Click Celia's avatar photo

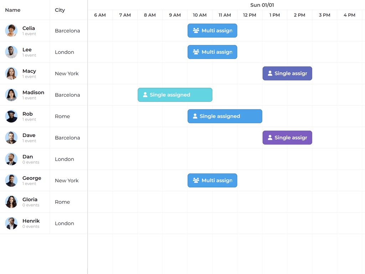[x=11, y=31]
